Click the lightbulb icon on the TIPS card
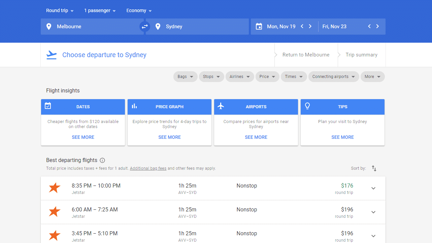This screenshot has height=243, width=432. [307, 106]
